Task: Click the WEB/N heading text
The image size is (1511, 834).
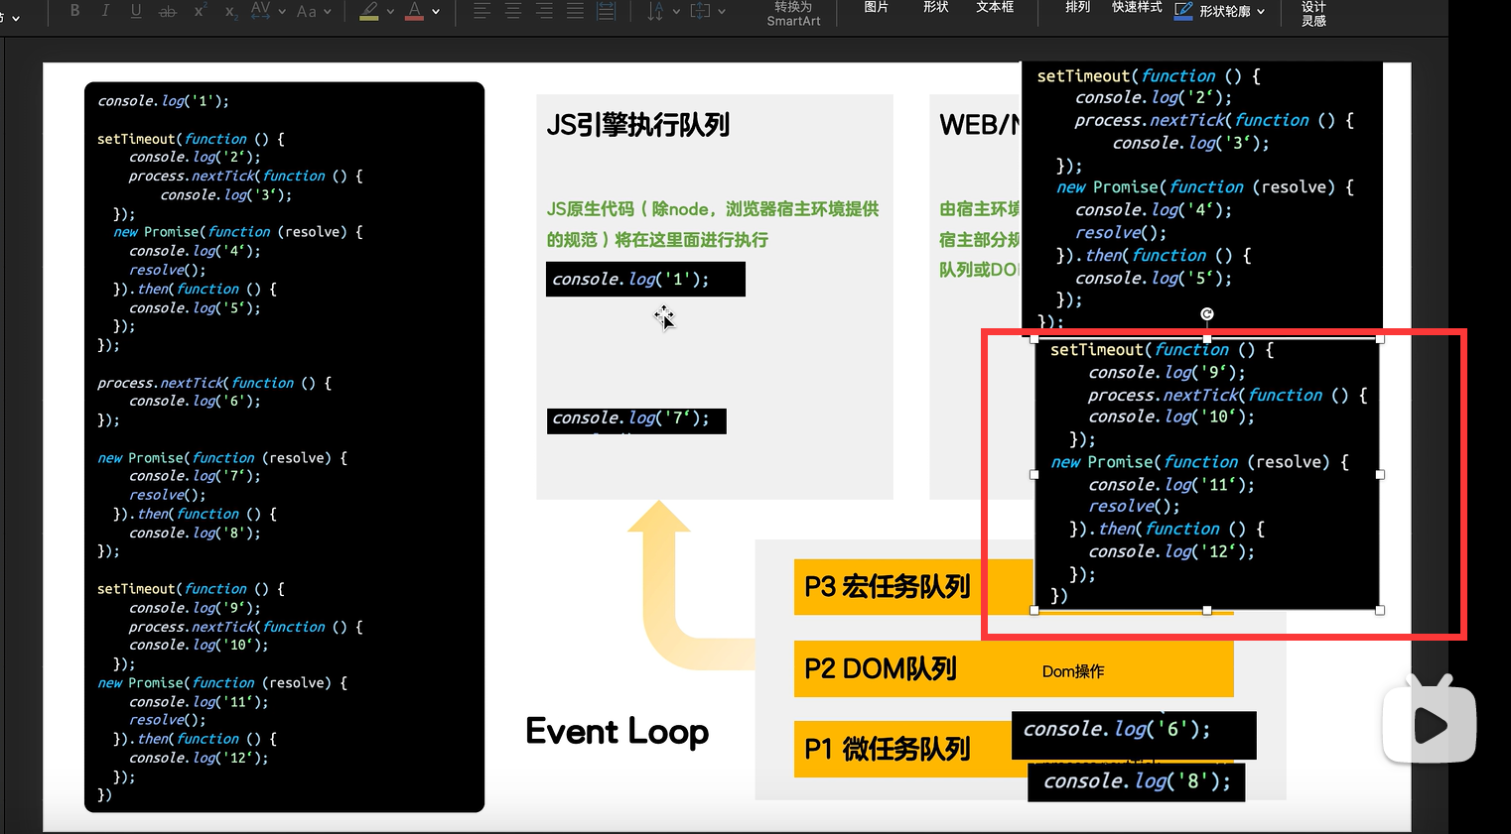Action: [980, 125]
